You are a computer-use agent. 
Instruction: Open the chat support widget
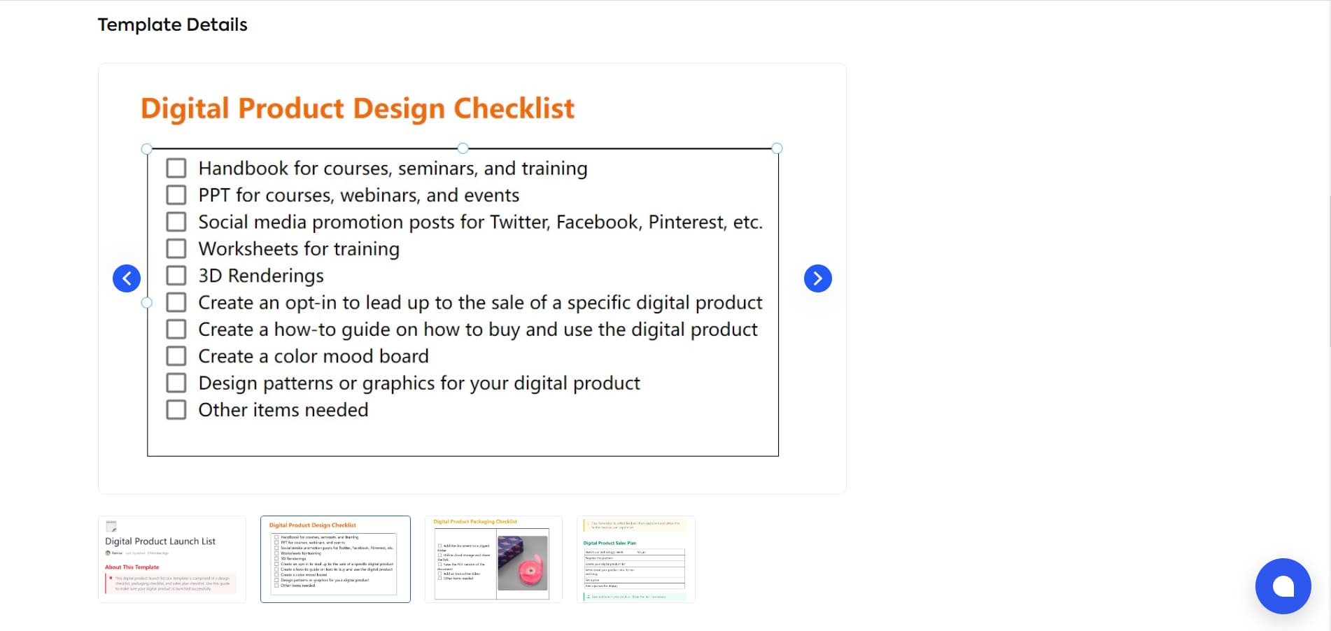pyautogui.click(x=1283, y=586)
